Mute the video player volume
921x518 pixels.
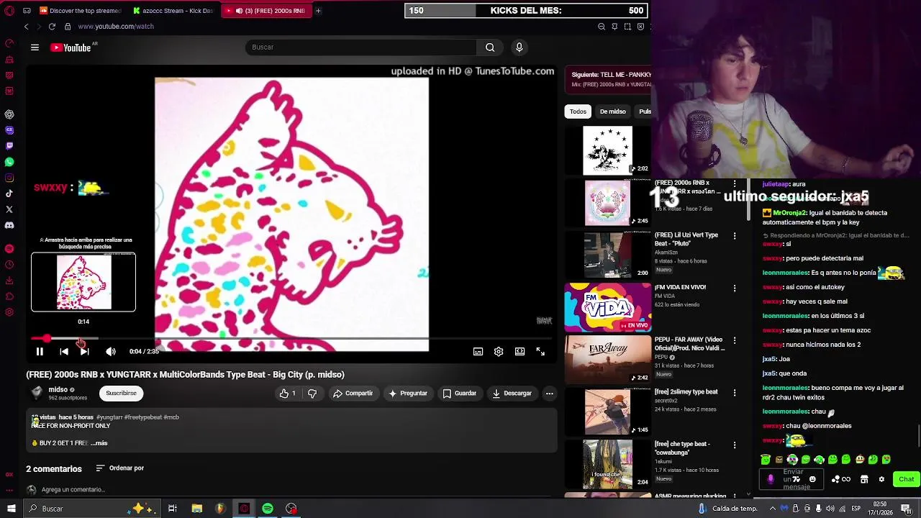point(110,351)
